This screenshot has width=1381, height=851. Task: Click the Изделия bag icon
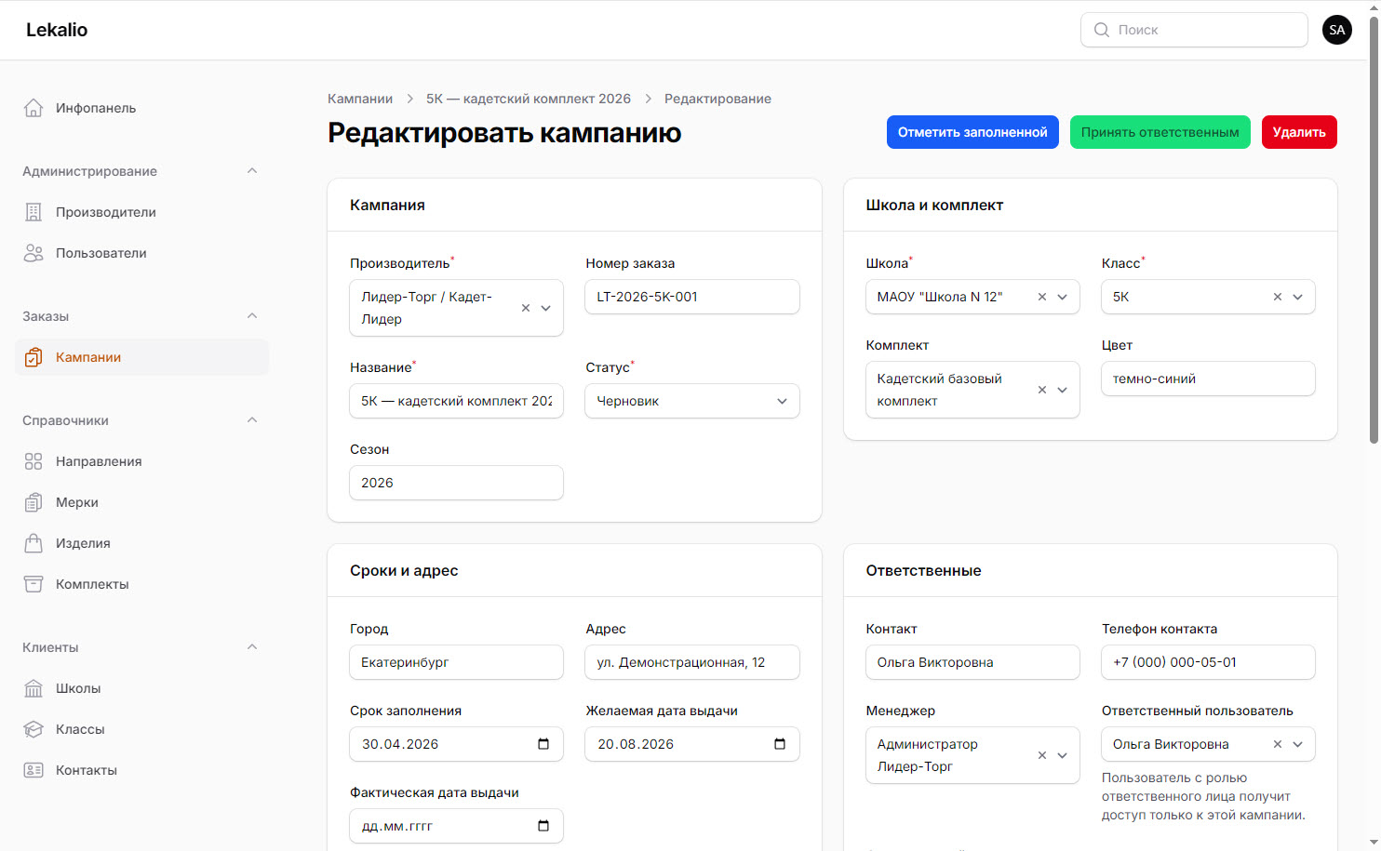coord(34,543)
